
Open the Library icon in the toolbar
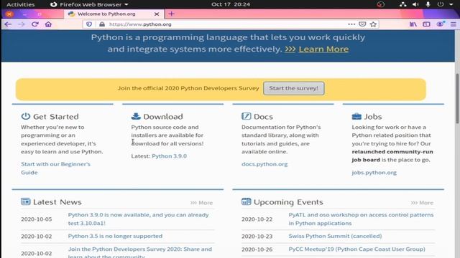[413, 24]
